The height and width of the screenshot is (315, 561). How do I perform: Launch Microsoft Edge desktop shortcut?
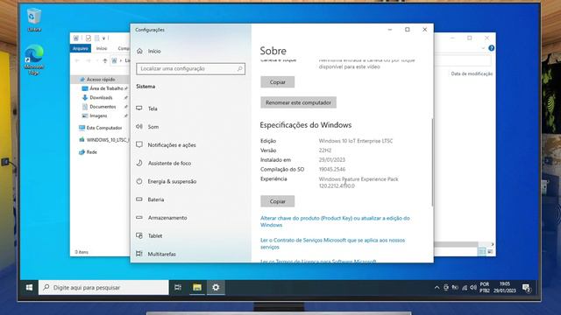(x=34, y=59)
